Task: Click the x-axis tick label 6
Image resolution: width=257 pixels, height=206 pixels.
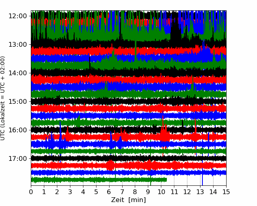Action: tap(109, 192)
